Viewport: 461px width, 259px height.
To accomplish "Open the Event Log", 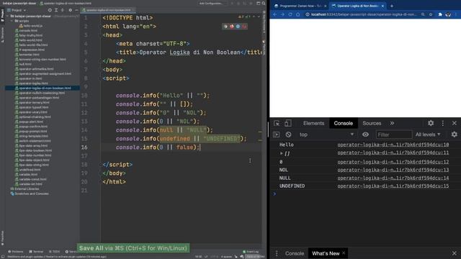I will (x=251, y=252).
